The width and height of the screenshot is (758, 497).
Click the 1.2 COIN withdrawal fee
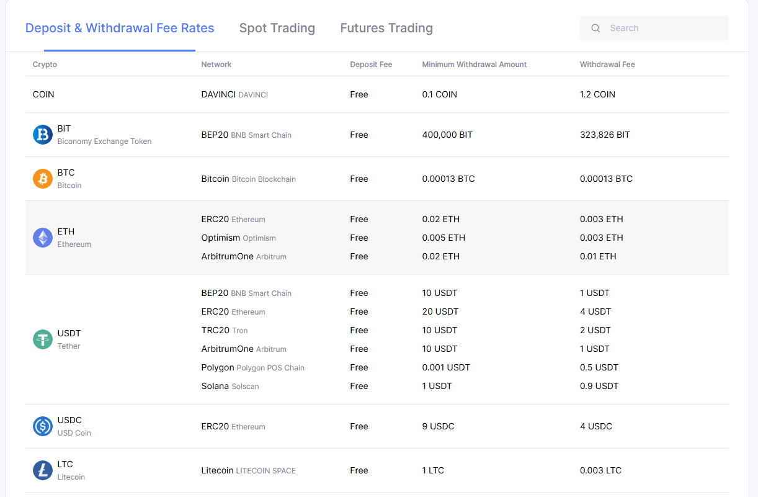click(597, 94)
